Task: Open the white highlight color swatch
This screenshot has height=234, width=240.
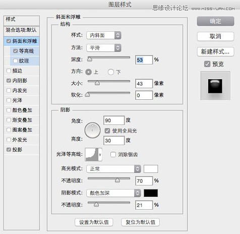Action: coord(151,169)
